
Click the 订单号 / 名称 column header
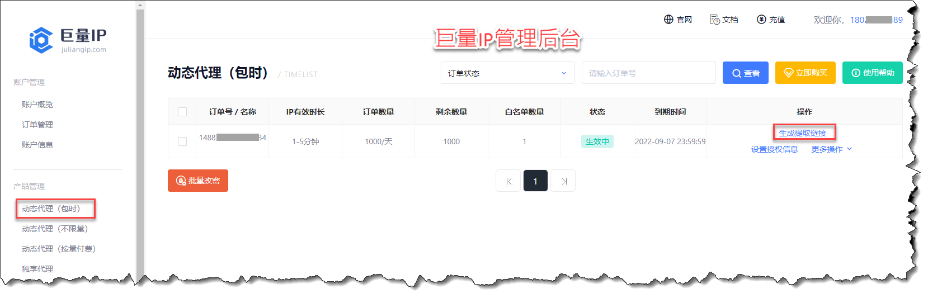click(233, 112)
